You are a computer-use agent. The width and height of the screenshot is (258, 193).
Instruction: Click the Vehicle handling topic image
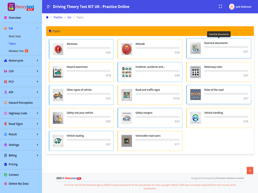click(x=195, y=118)
